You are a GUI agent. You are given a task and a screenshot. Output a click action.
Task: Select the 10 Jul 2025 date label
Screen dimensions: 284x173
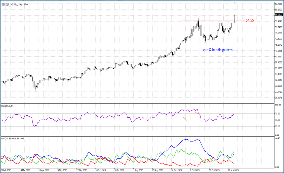(119, 170)
